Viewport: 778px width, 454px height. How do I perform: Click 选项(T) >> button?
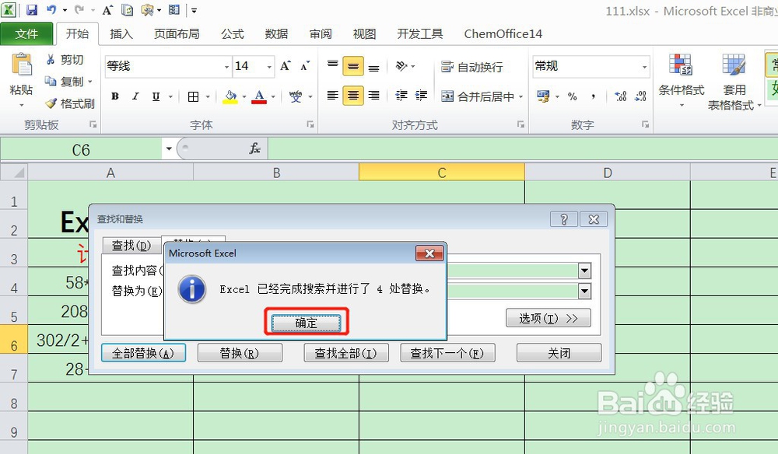pyautogui.click(x=548, y=318)
